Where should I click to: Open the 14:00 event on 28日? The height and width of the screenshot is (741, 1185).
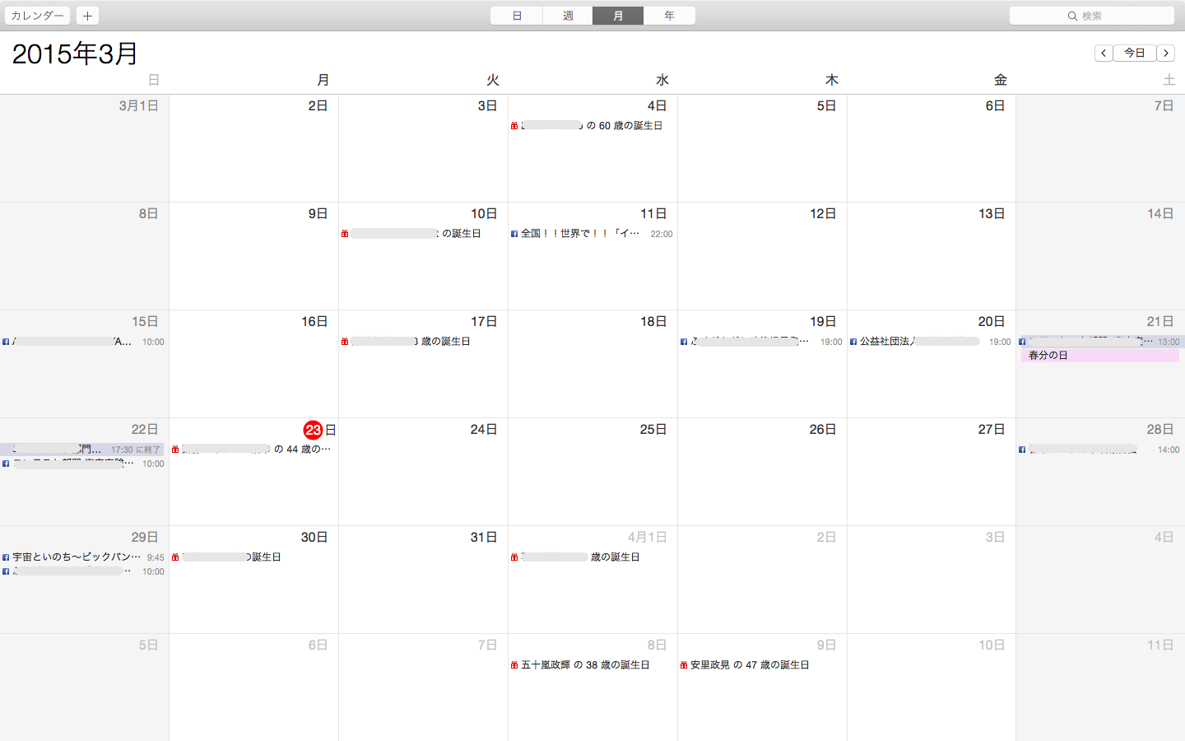1100,450
